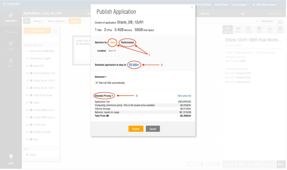The width and height of the screenshot is (287, 170).
Task: Click the orange Publish button in dialog
Action: pos(136,129)
